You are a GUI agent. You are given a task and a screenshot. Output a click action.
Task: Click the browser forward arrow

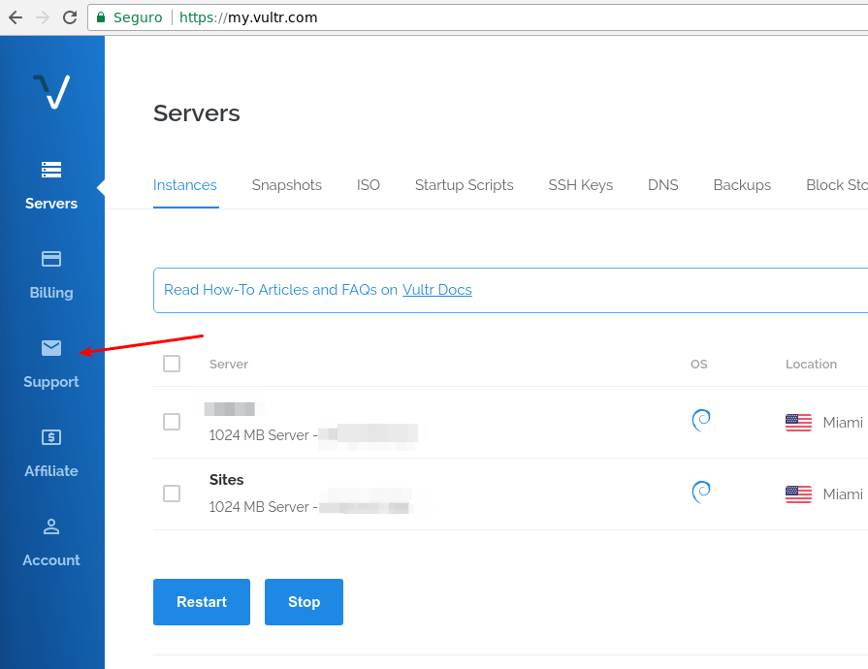[43, 17]
